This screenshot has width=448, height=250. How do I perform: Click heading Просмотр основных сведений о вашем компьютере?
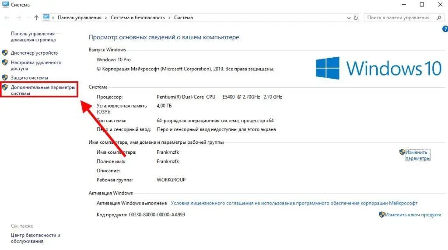click(164, 38)
